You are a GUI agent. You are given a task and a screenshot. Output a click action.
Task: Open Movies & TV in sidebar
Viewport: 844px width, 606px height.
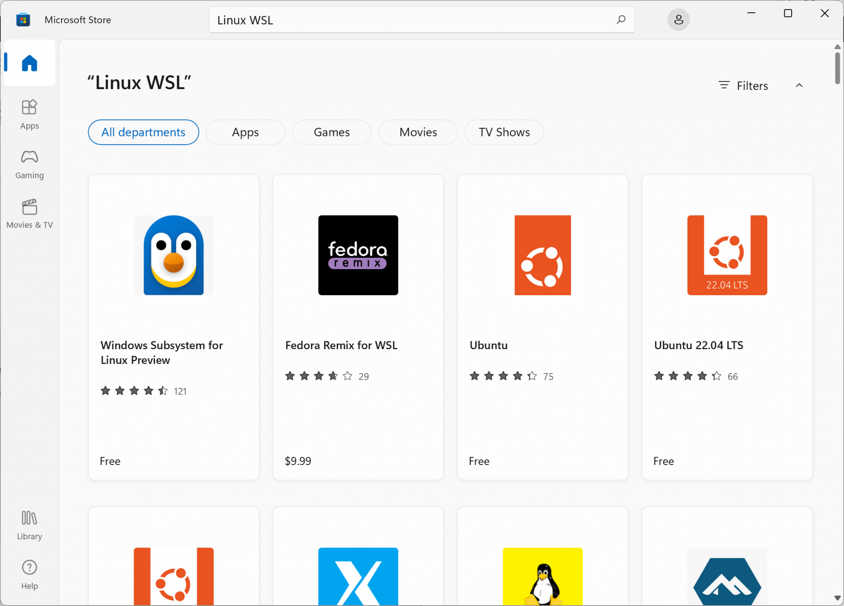(29, 214)
